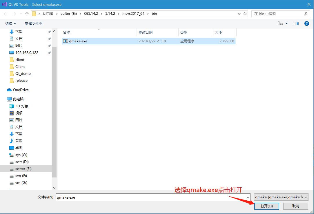Click Qt5.14.2 in address path
This screenshot has width=314, height=214.
tap(91, 14)
